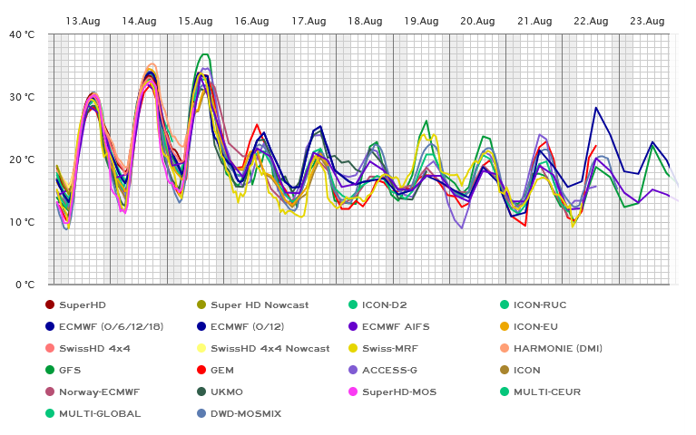Image resolution: width=696 pixels, height=435 pixels.
Task: Click the ICON-RUC legend color dot
Action: coord(505,304)
